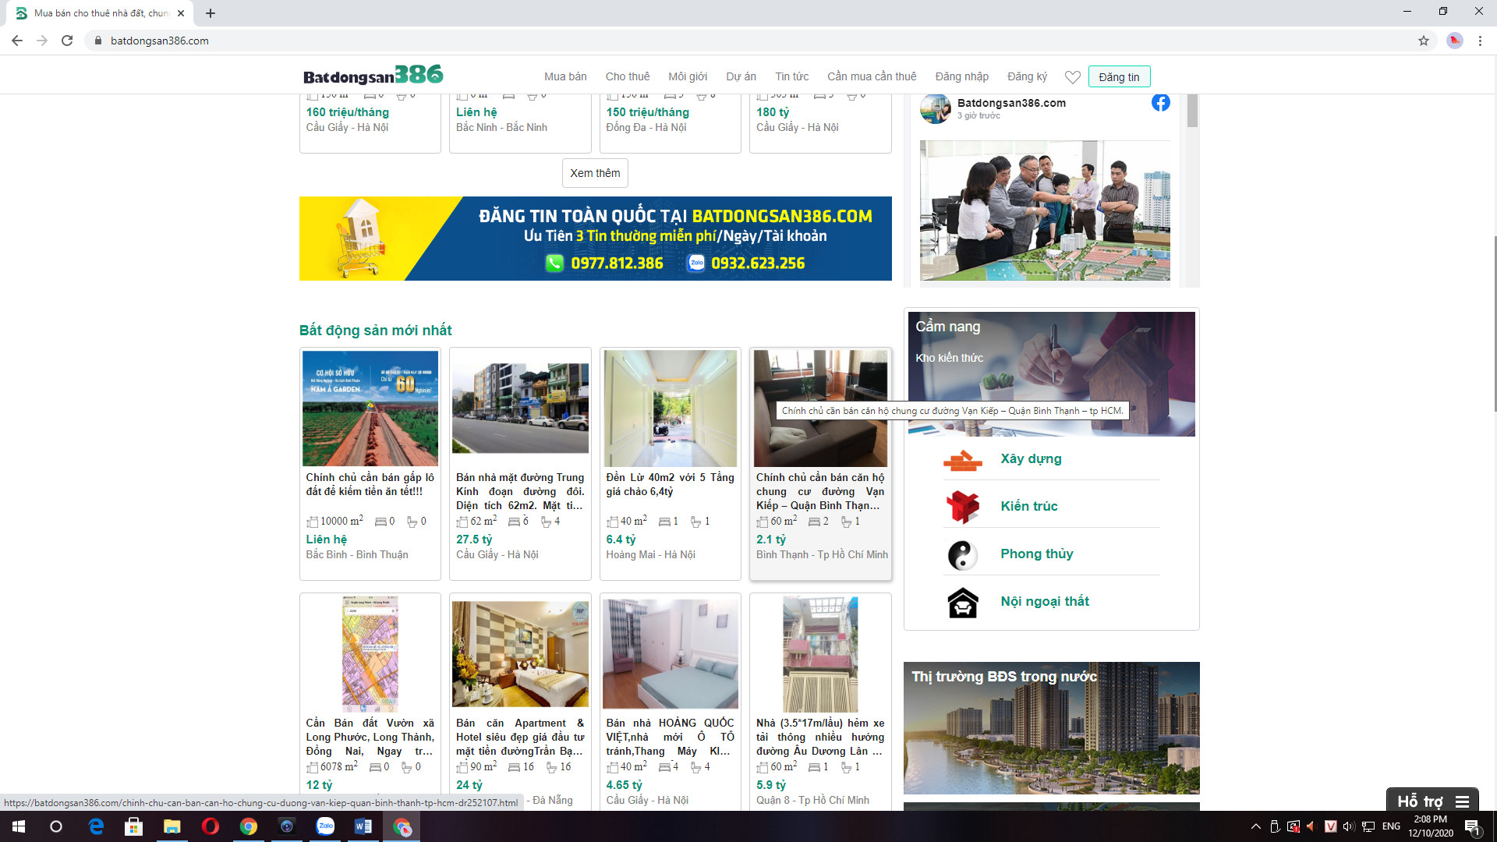Open the Kiến trúc category link
Image resolution: width=1497 pixels, height=842 pixels.
[1029, 507]
